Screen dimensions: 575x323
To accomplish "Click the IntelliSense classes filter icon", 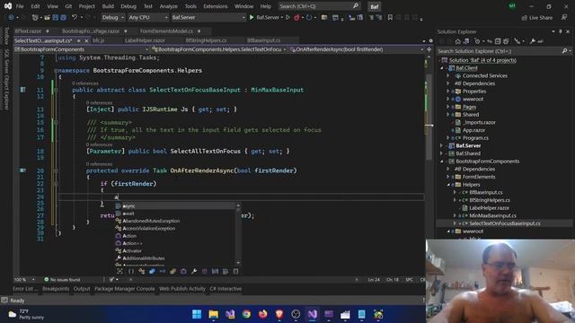I will pos(142,271).
